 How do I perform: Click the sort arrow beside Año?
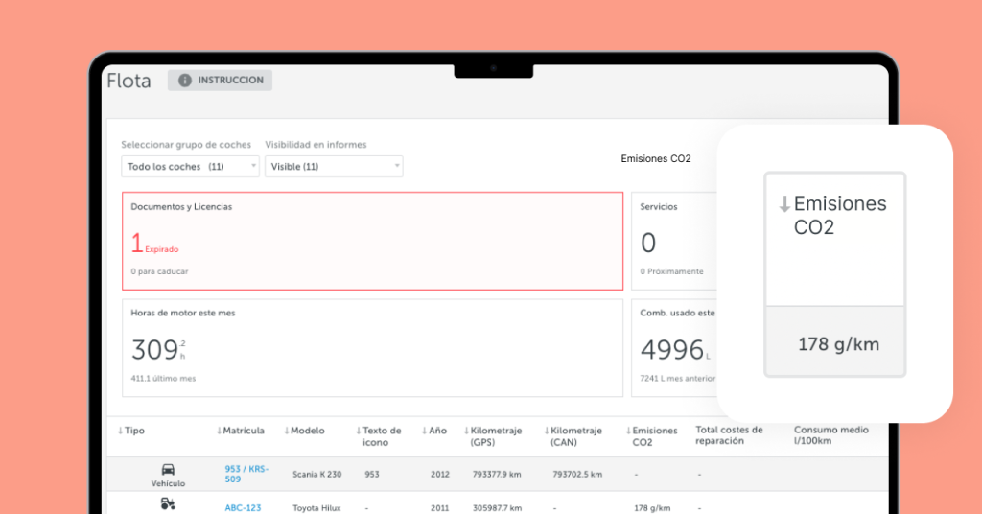pos(425,431)
